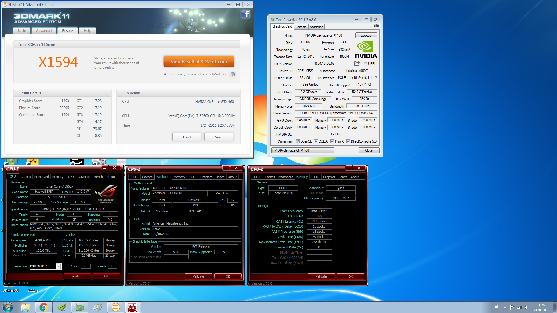Open the Windows Start menu orb
The height and width of the screenshot is (313, 557).
click(8, 307)
